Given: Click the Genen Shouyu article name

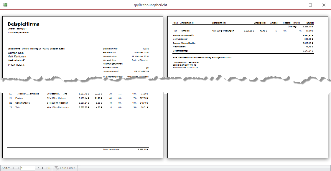Looking at the screenshot, I should coord(23,103).
